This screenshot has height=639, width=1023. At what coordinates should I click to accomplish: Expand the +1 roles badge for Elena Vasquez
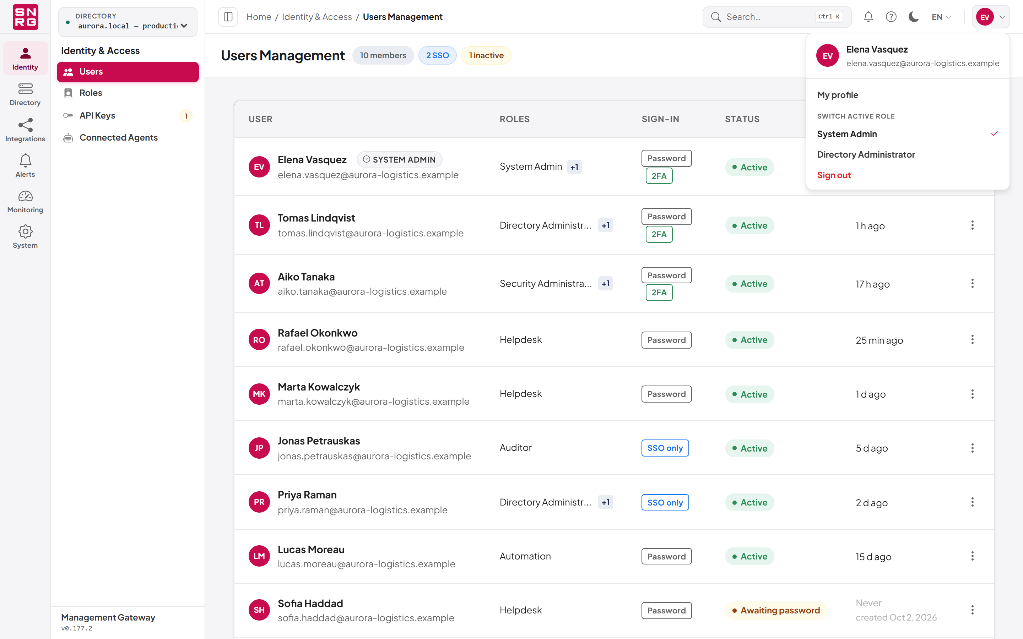(x=574, y=167)
